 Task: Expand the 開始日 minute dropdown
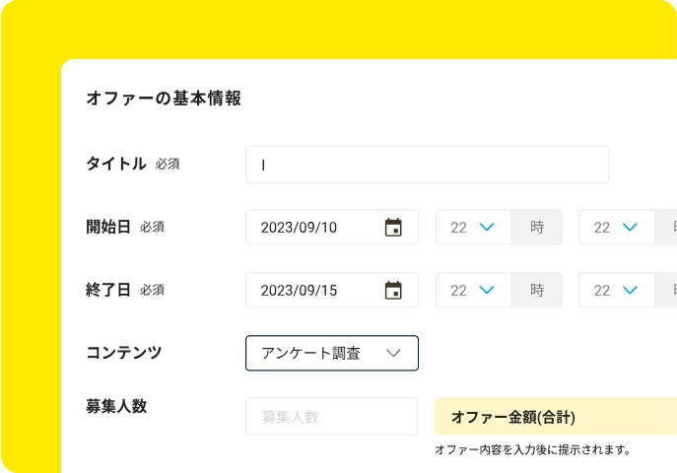[616, 228]
